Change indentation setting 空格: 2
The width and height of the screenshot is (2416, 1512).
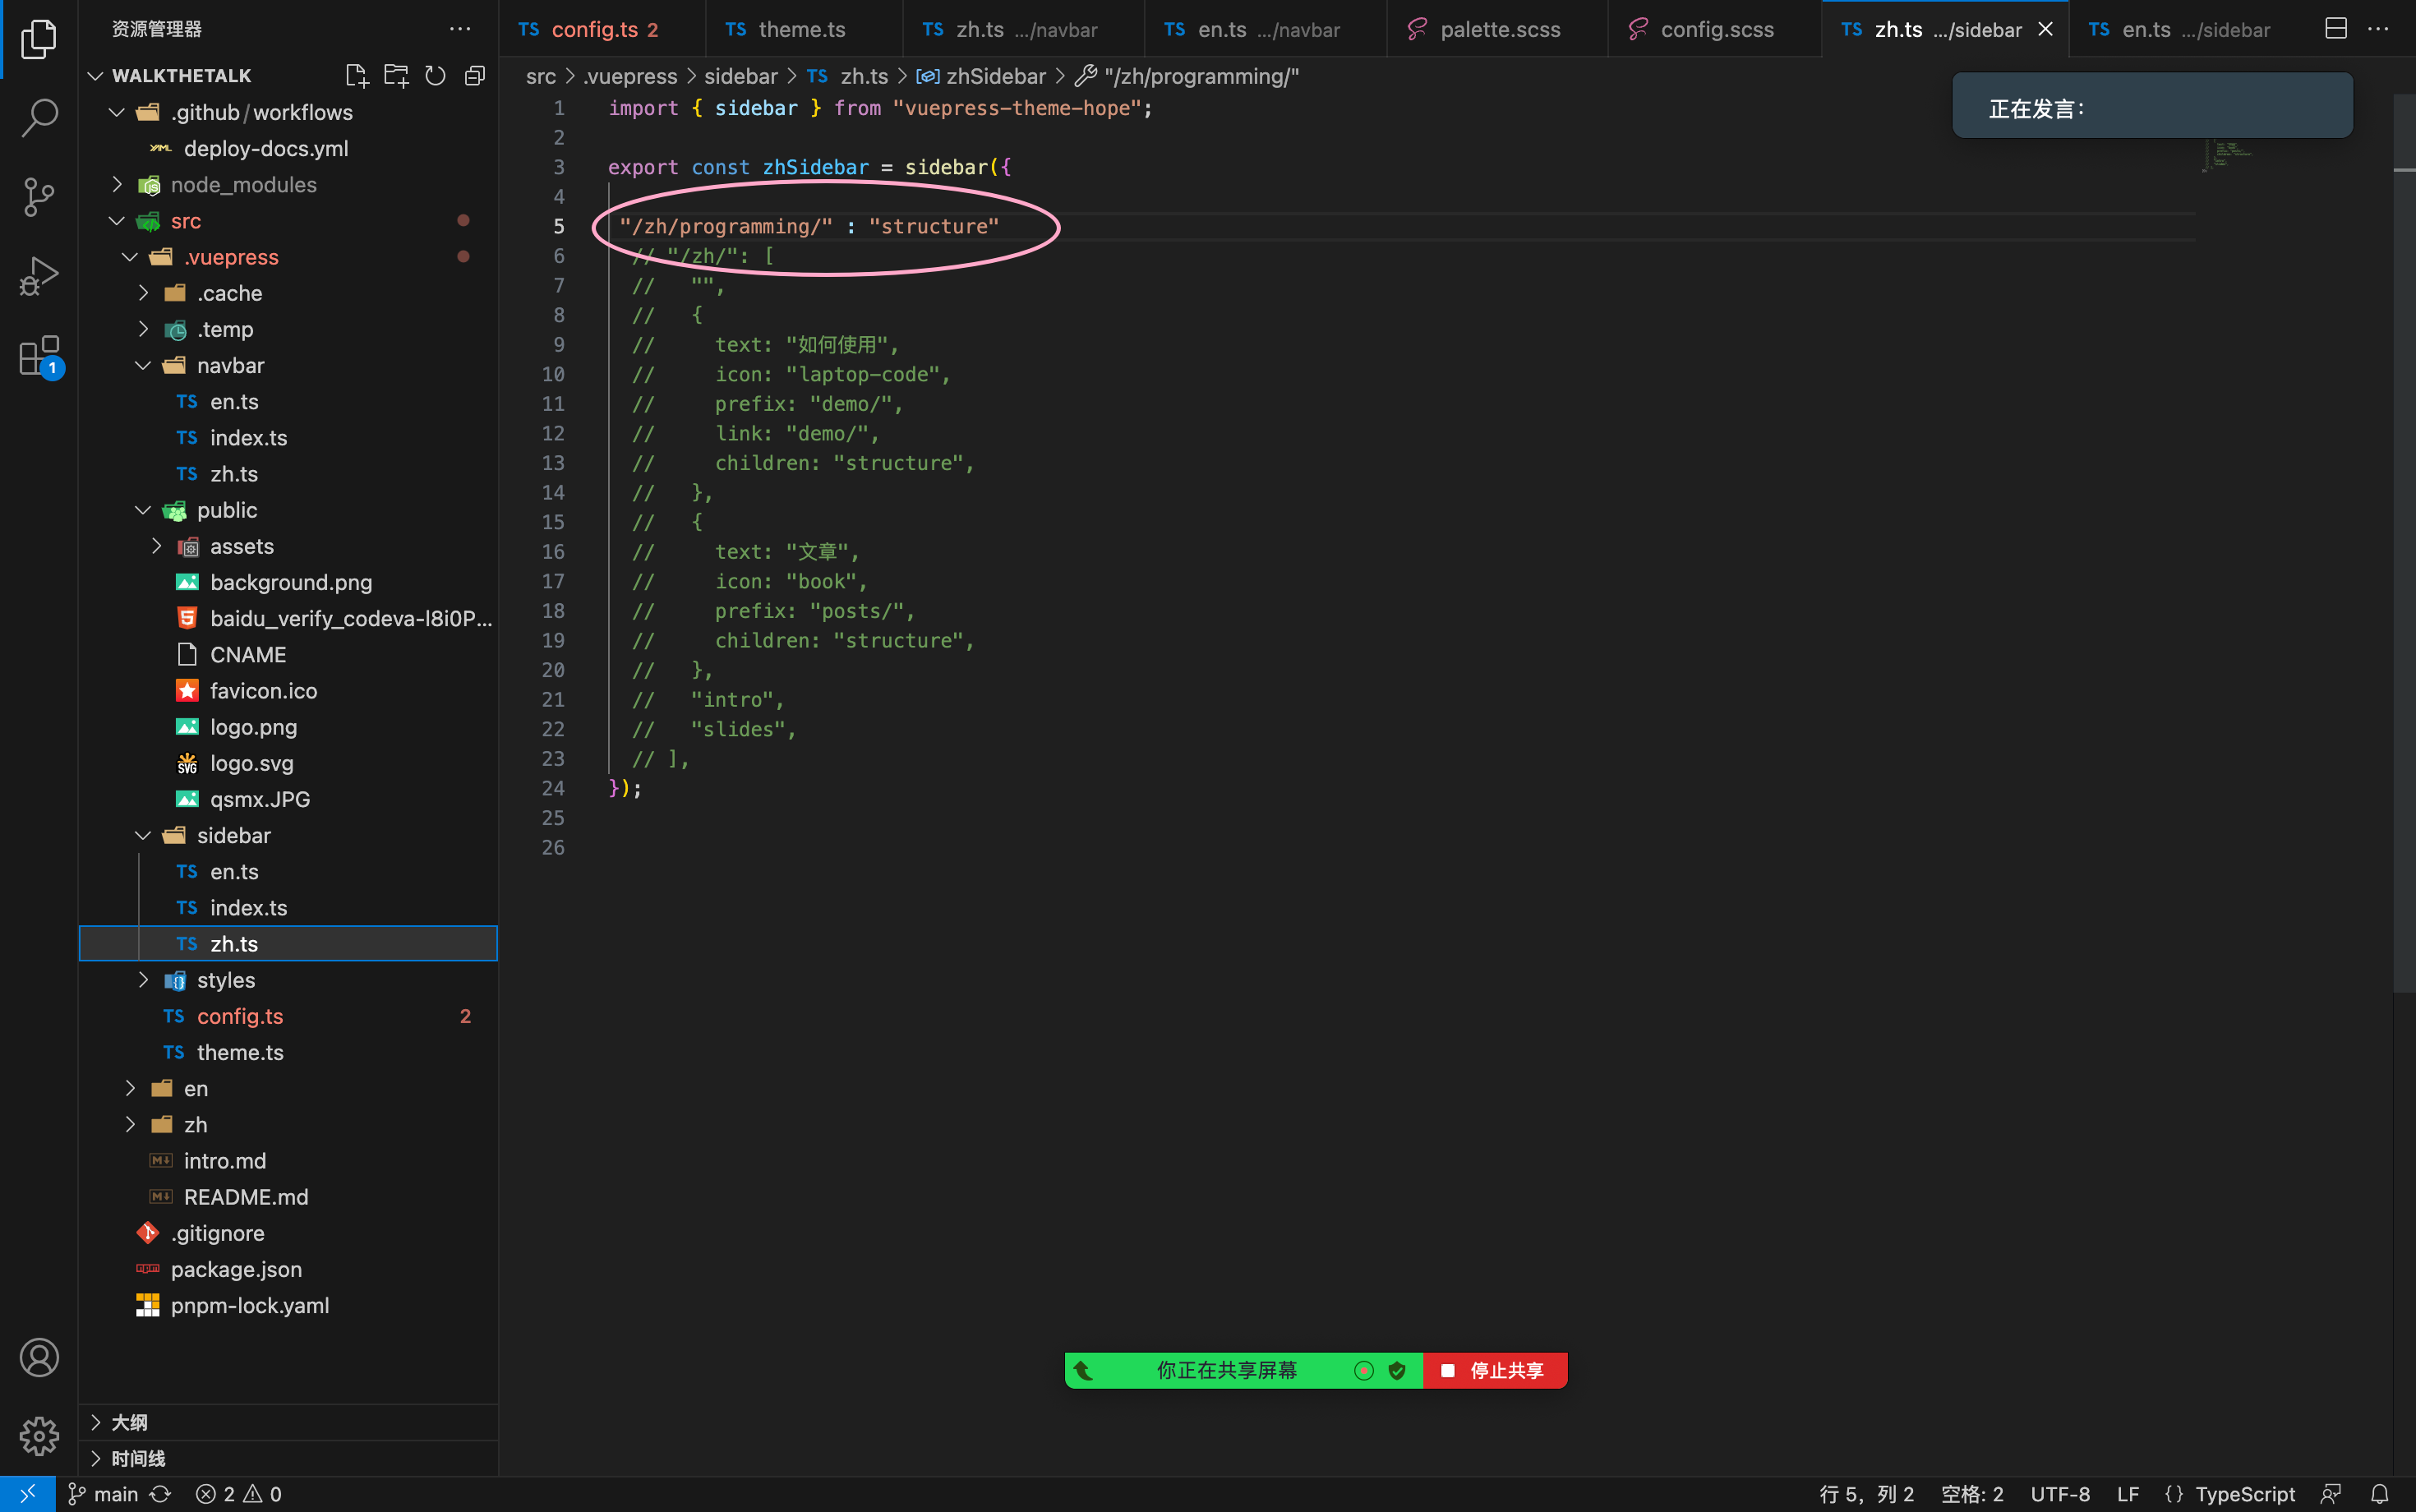[x=1972, y=1493]
